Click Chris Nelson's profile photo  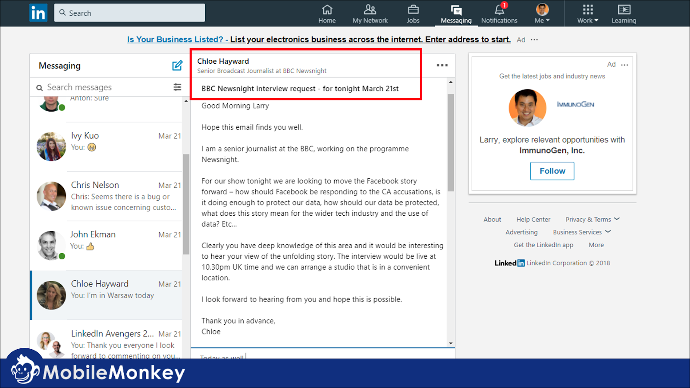click(51, 196)
